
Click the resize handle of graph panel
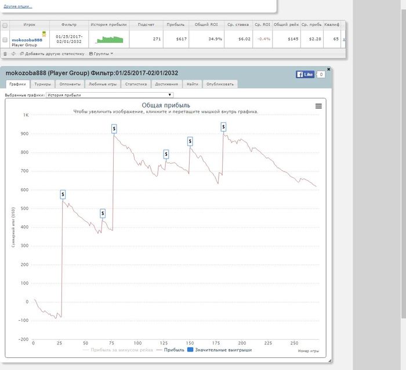coord(329,361)
